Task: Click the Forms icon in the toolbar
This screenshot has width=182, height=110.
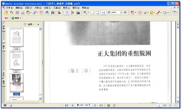Action: point(165,13)
